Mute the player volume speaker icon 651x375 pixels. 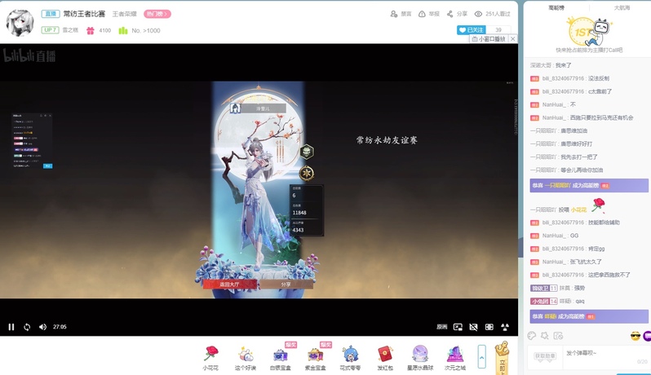click(42, 327)
